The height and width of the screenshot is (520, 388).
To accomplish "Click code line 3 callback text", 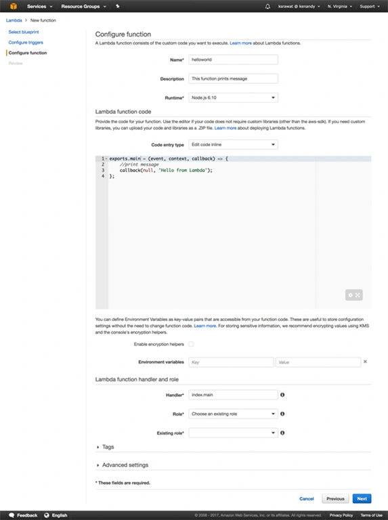I will [166, 170].
